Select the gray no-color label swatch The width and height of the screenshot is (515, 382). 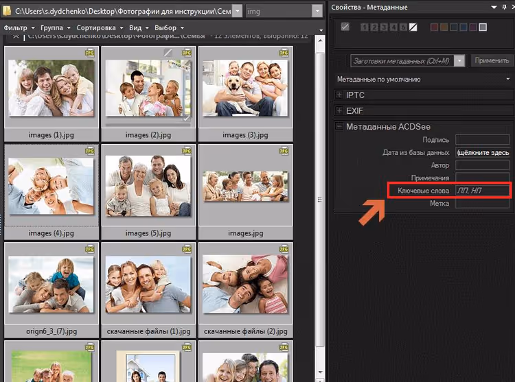click(483, 27)
